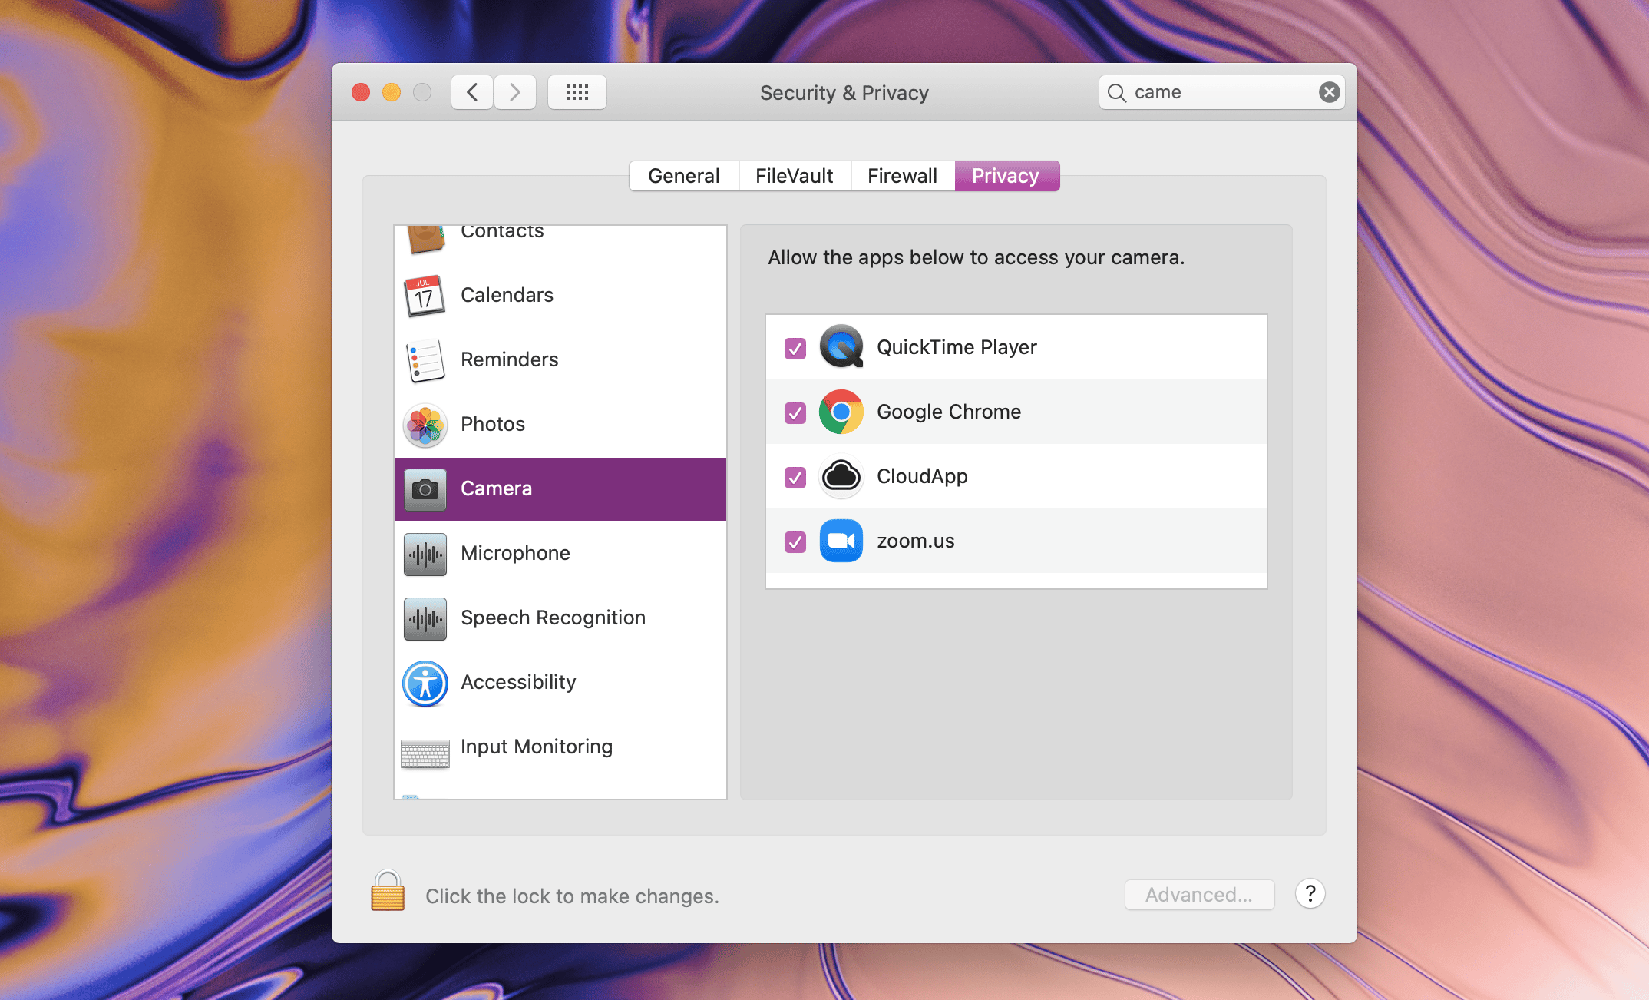Uncheck QuickTime Player camera access

(x=795, y=349)
